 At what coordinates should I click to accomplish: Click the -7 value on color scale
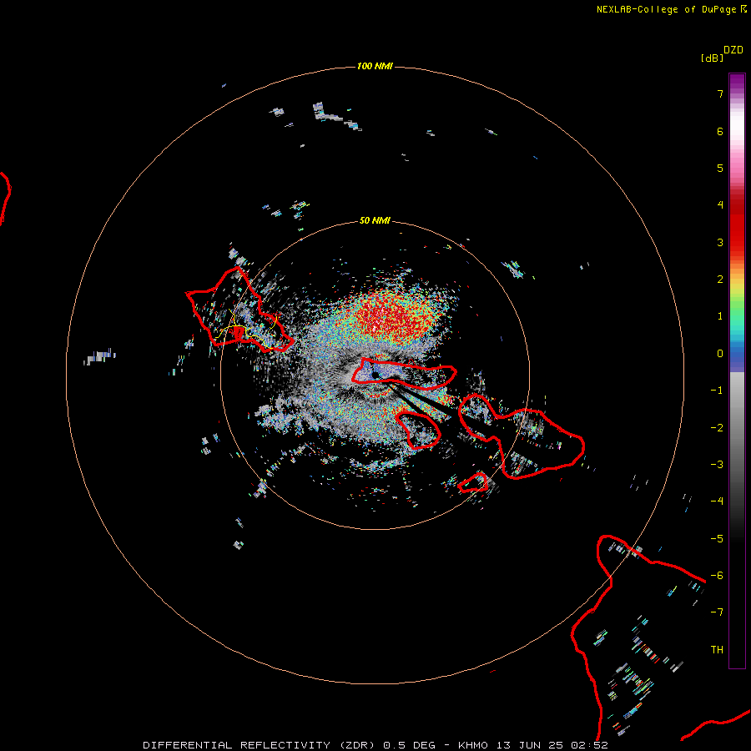pyautogui.click(x=717, y=612)
